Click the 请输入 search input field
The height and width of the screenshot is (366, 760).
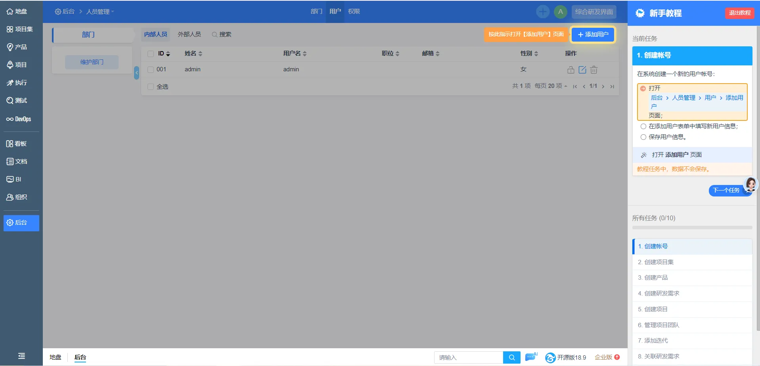pyautogui.click(x=469, y=357)
